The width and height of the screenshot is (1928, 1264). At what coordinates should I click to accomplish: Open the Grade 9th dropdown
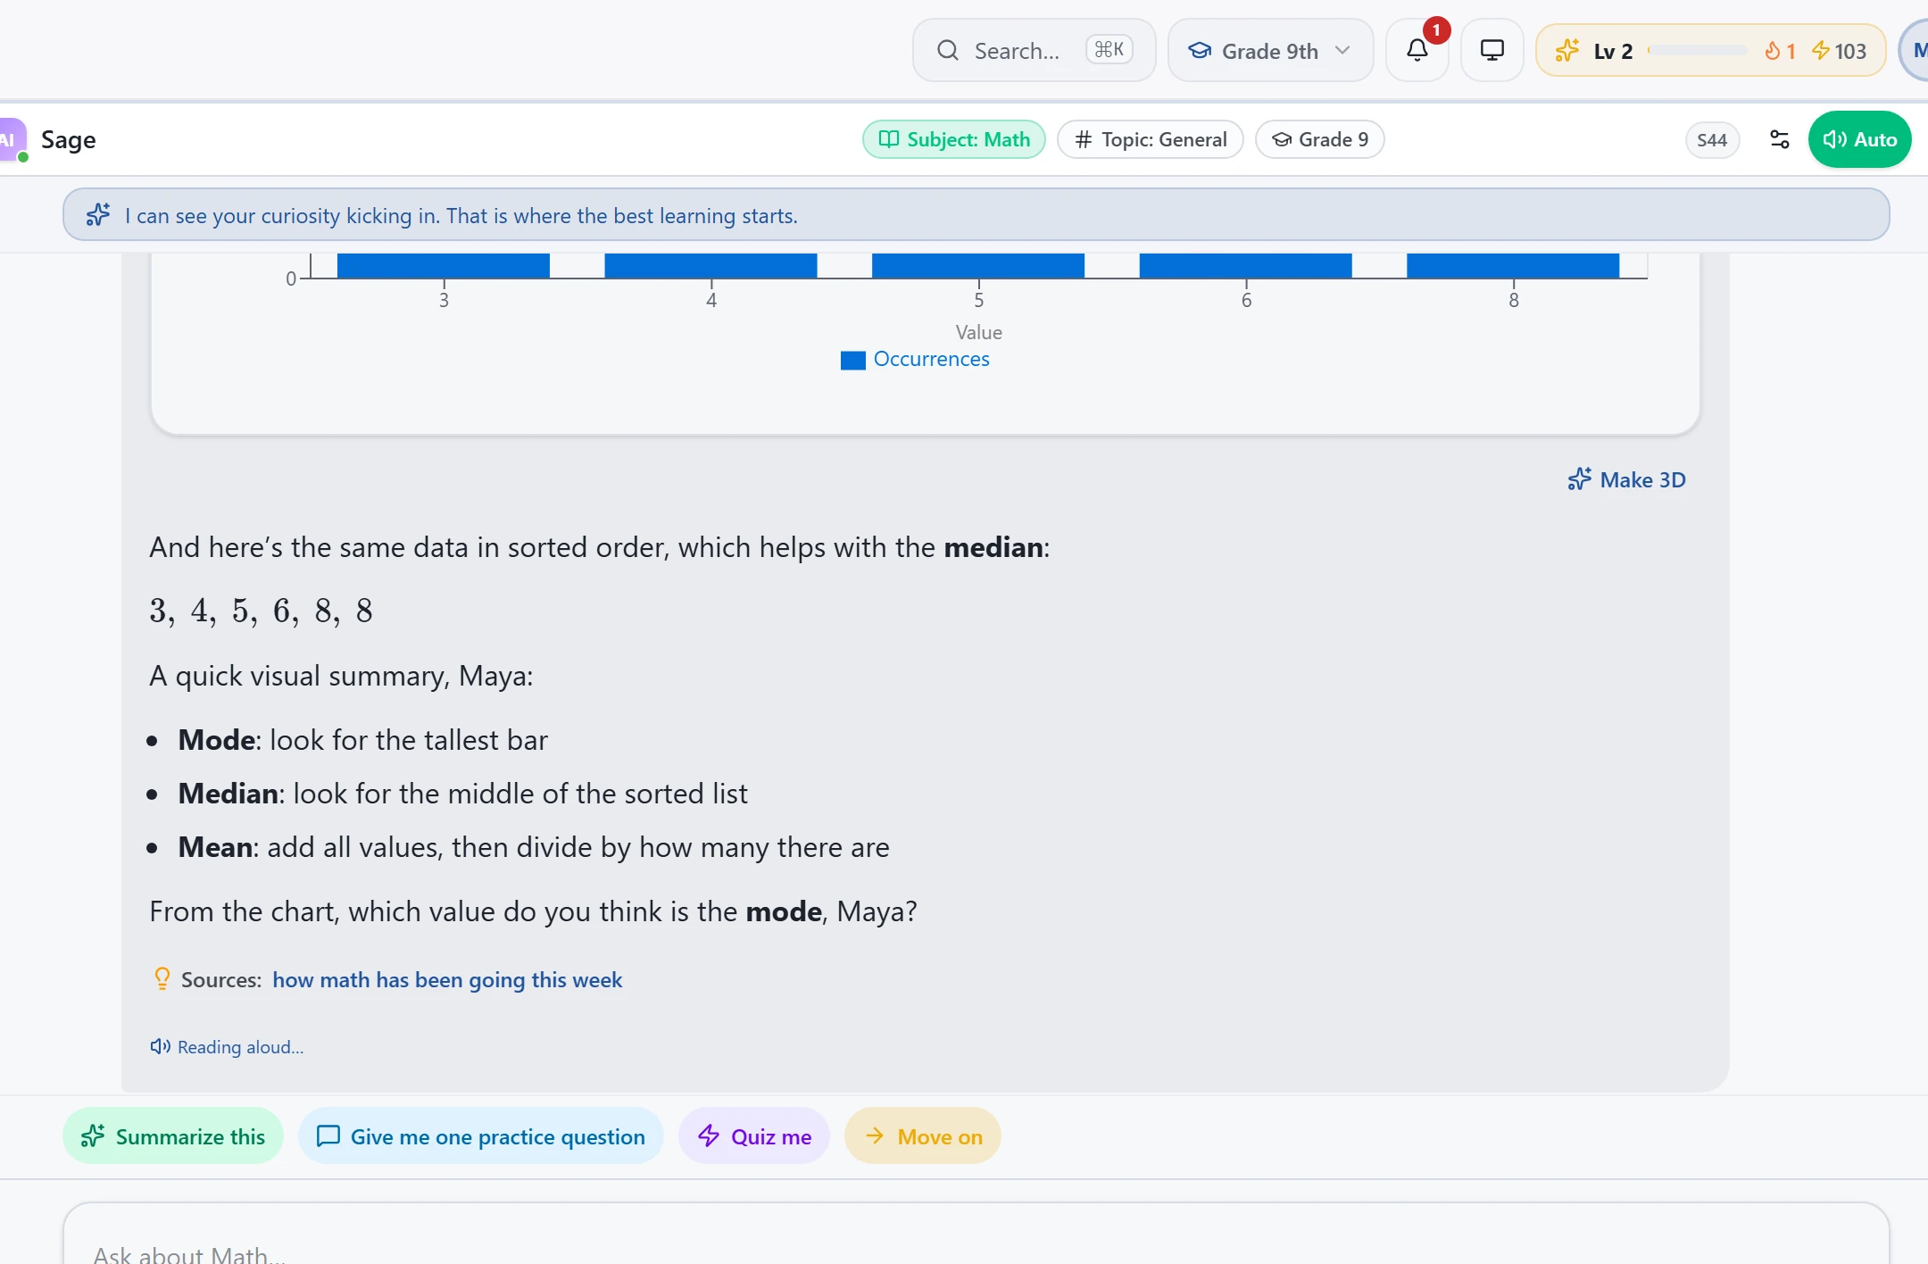(x=1270, y=50)
